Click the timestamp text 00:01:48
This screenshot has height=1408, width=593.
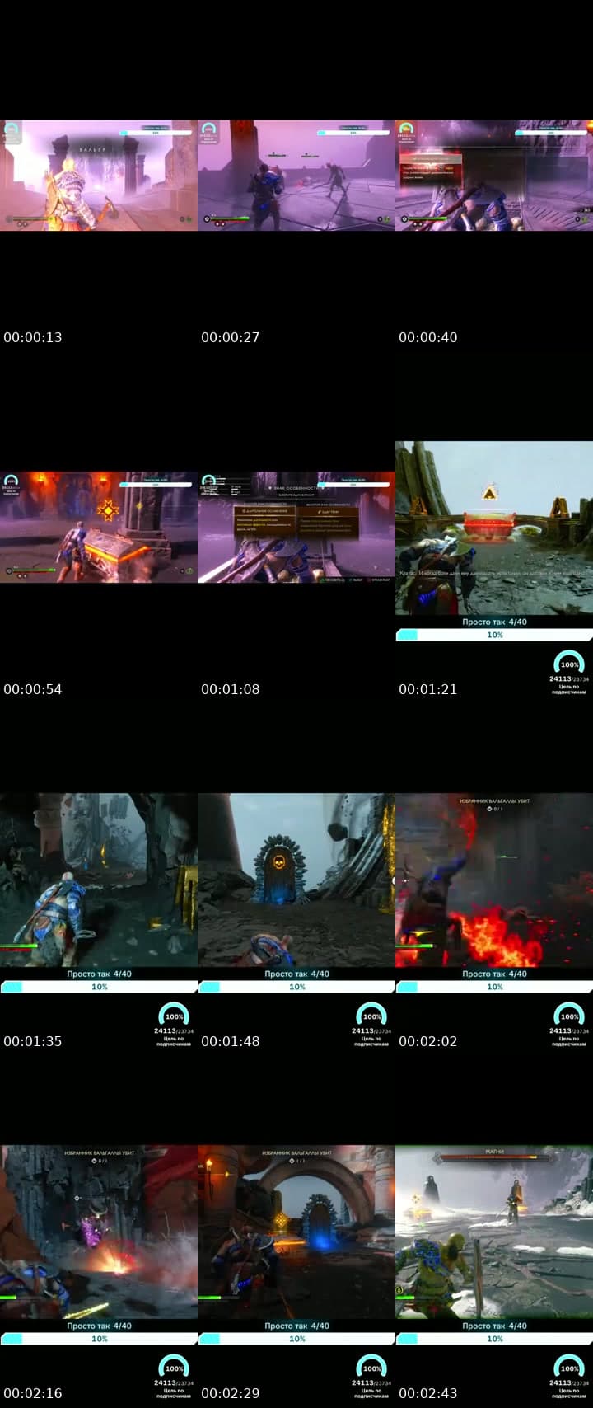231,1041
